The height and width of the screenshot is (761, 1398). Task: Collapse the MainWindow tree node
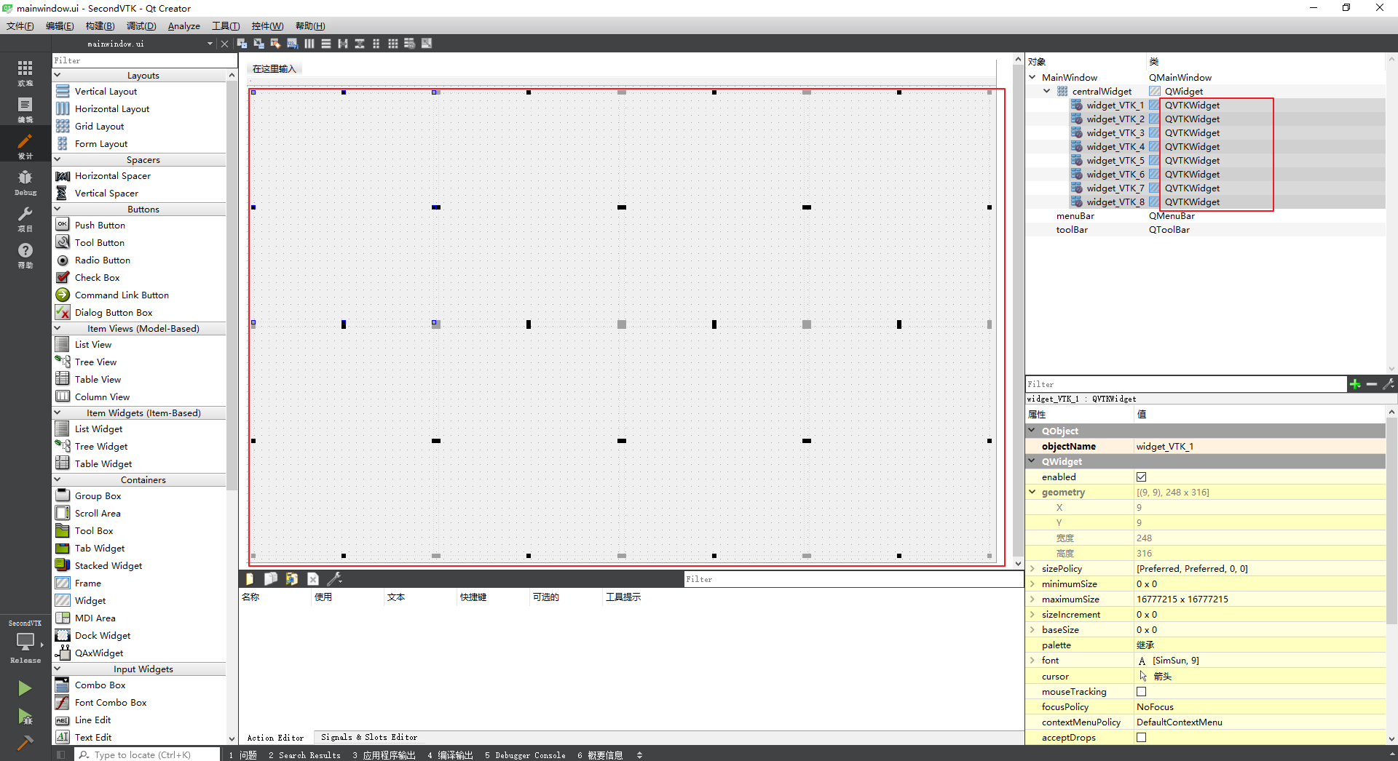coord(1032,77)
